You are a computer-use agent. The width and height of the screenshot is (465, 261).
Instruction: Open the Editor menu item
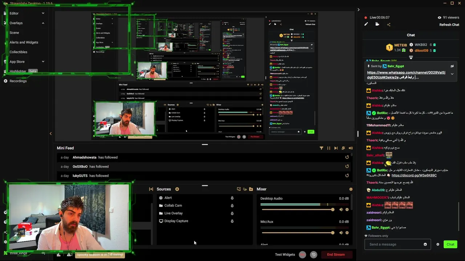(x=14, y=13)
